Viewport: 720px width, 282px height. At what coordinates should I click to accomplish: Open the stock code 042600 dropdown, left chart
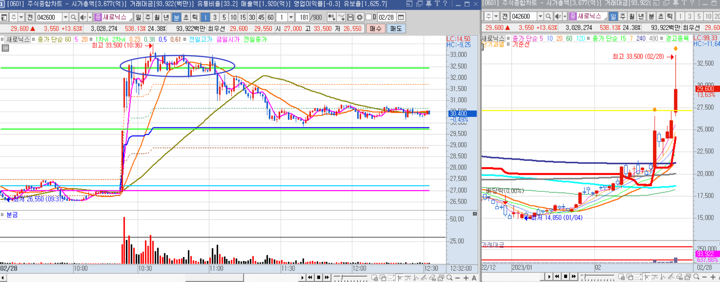pos(65,18)
